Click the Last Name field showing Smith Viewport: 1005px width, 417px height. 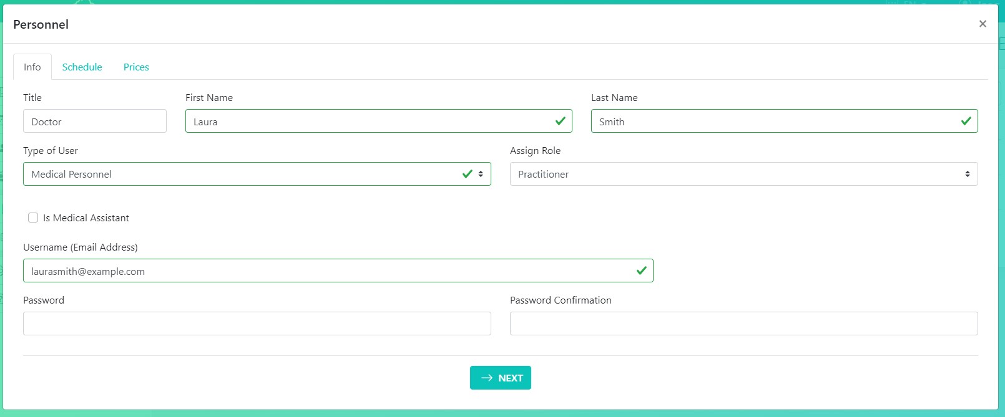tap(774, 121)
